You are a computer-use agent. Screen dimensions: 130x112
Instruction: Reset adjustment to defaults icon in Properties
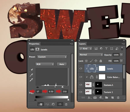(x=53, y=104)
